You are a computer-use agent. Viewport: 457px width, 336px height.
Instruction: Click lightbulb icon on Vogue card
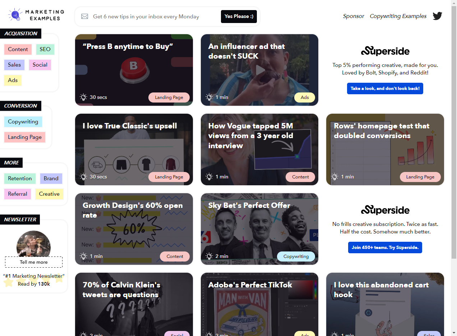209,177
